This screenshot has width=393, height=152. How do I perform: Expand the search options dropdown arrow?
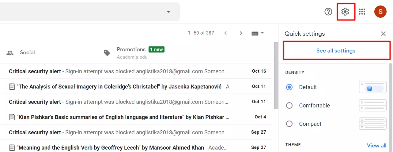point(168,12)
